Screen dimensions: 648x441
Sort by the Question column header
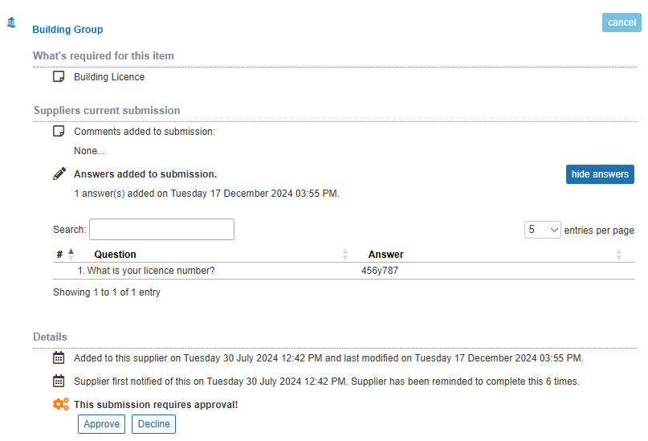tap(115, 255)
